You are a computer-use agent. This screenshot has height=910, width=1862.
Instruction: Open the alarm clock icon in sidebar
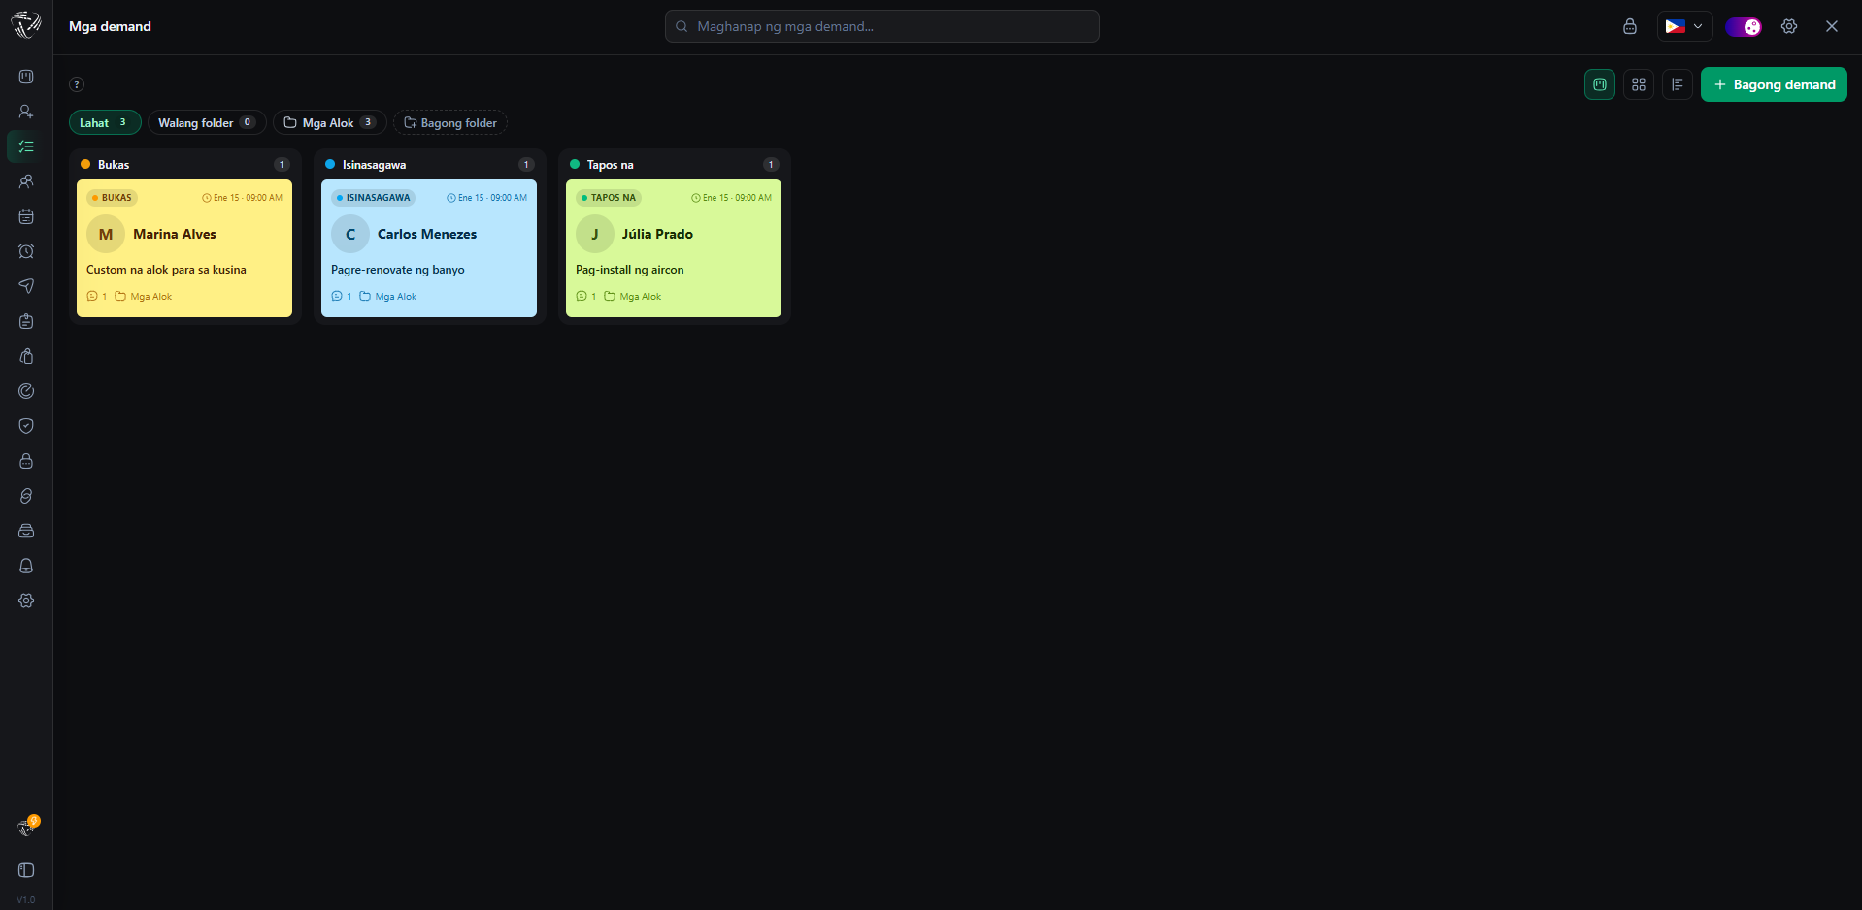click(x=26, y=251)
